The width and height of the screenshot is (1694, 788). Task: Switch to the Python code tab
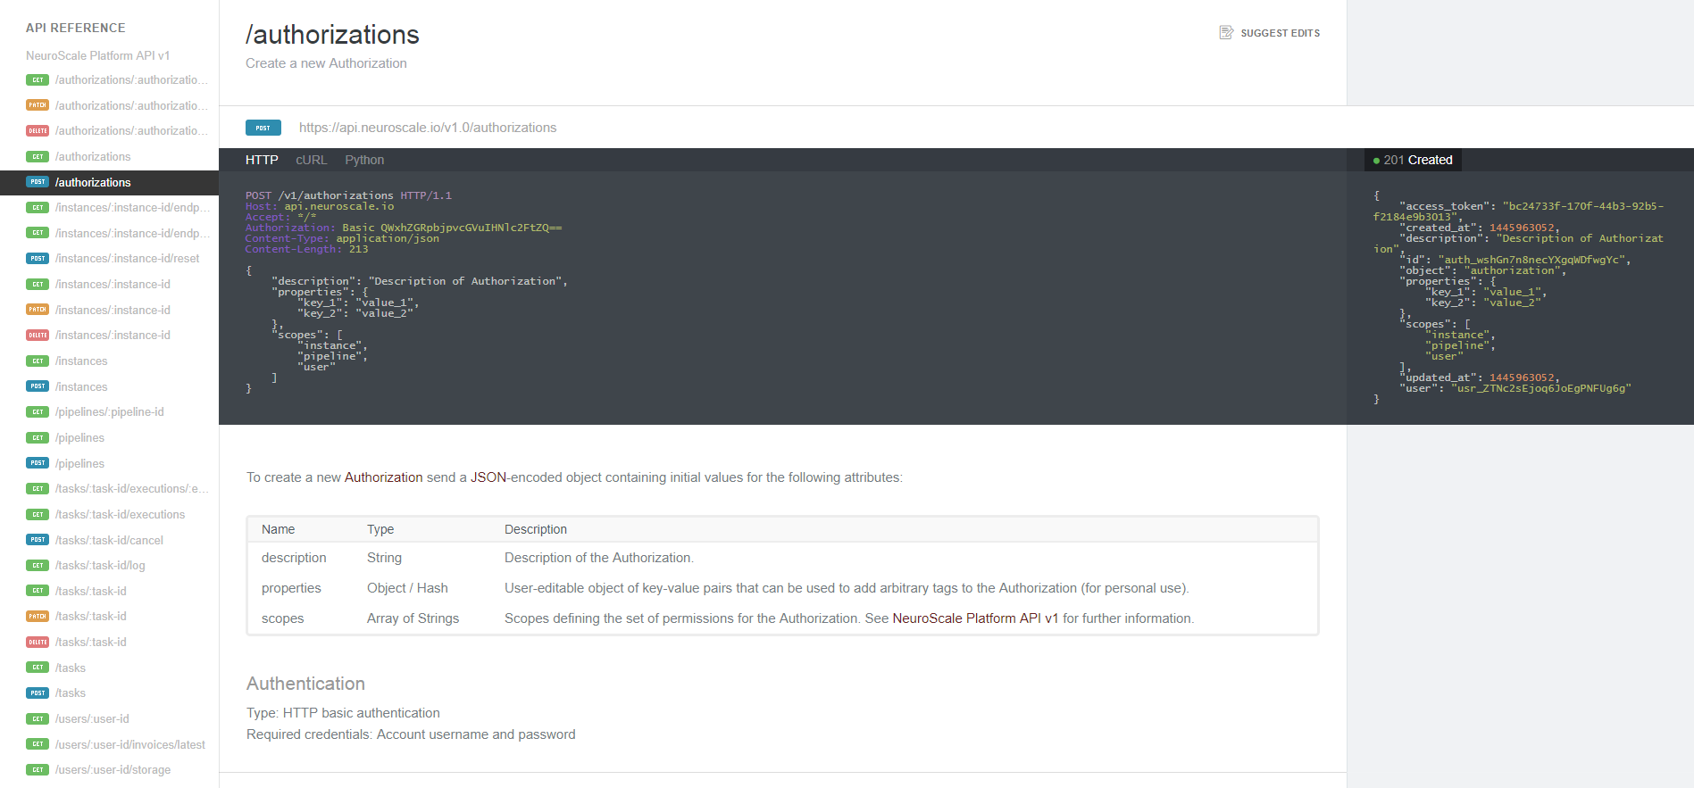pyautogui.click(x=364, y=160)
